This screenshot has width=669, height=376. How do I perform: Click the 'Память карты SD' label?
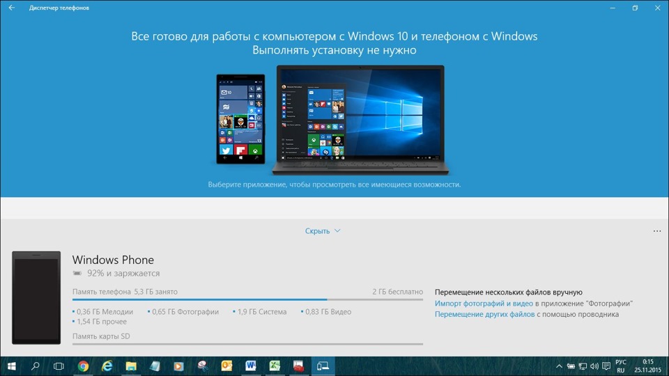[x=101, y=336]
